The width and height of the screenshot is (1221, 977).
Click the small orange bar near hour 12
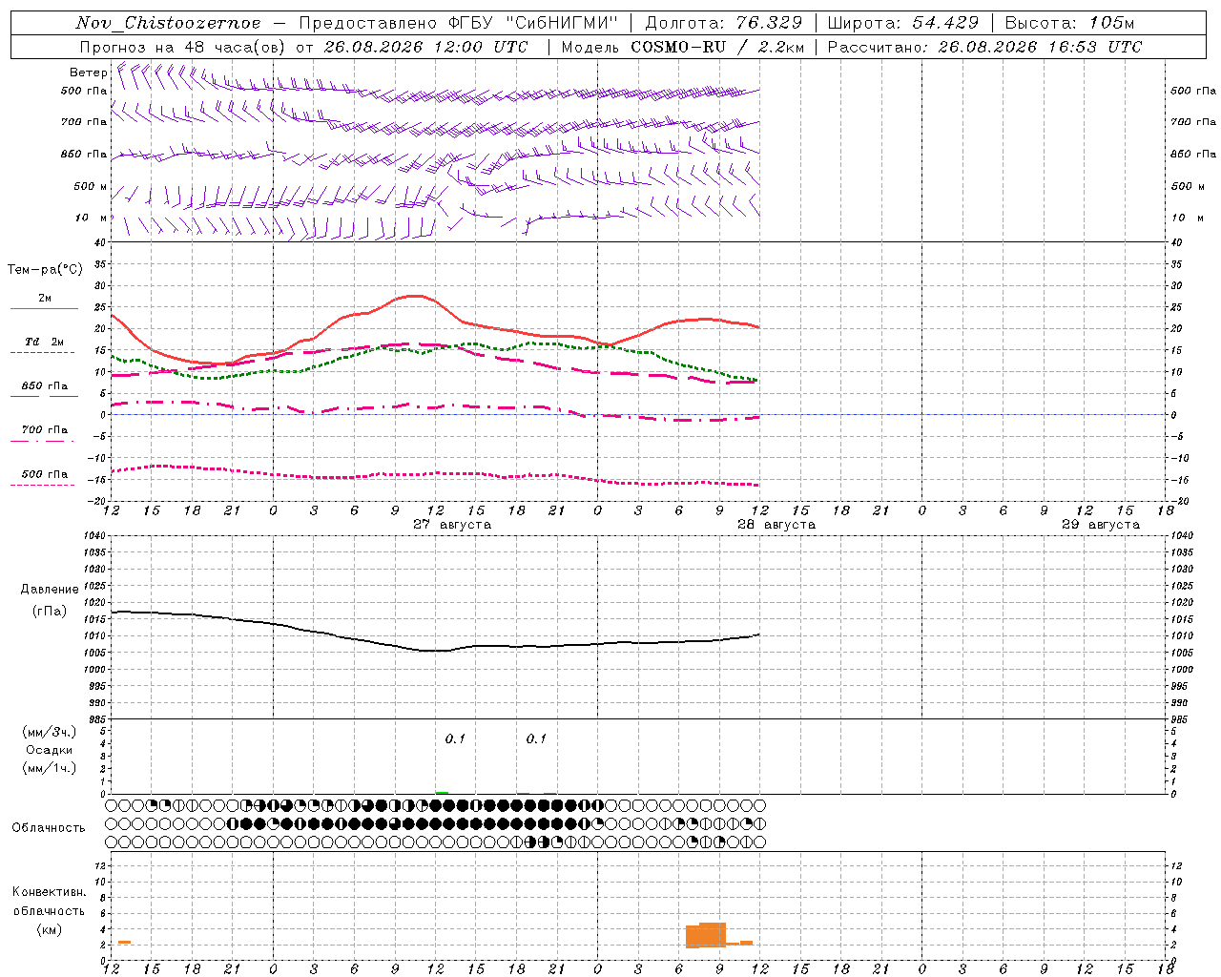click(x=124, y=943)
